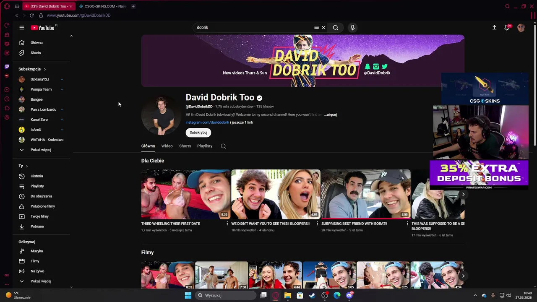Viewport: 537px width, 302px height.
Task: Open the history clock icon in Opera sidebar
Action: [x=7, y=99]
